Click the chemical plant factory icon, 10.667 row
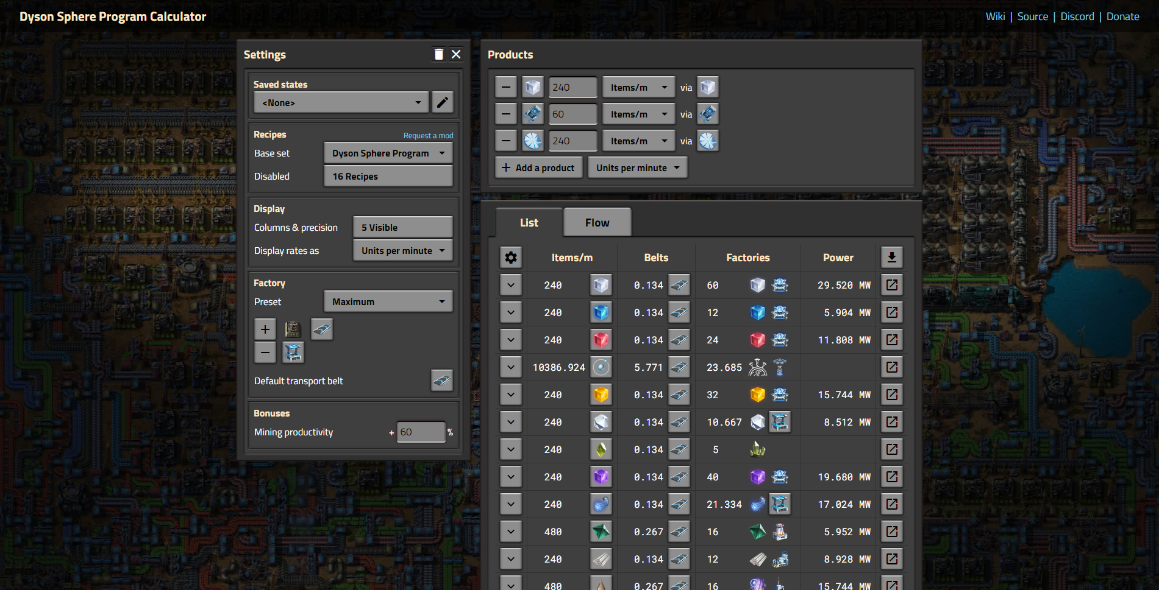This screenshot has width=1159, height=590. [x=780, y=422]
